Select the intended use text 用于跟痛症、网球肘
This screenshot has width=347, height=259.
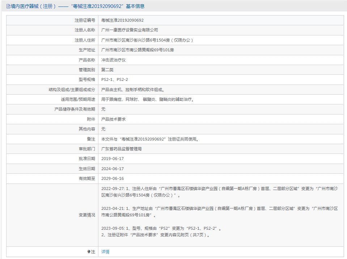[148, 99]
